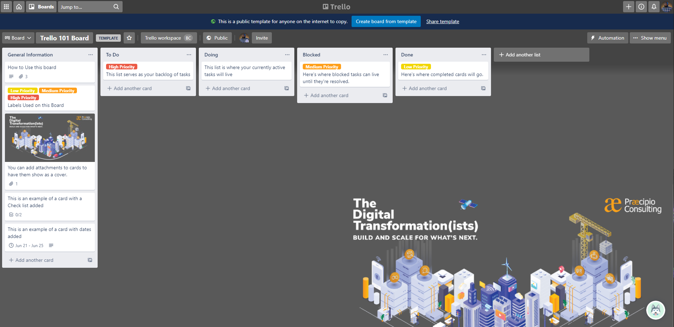The height and width of the screenshot is (327, 674).
Task: Open card with Check list added
Action: [x=50, y=207]
